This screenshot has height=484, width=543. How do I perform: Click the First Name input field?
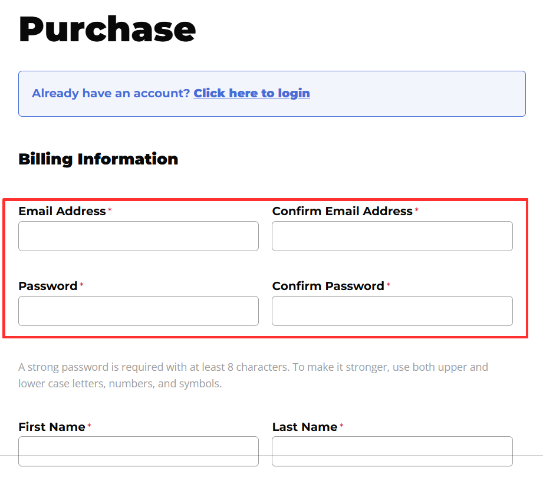tap(138, 451)
